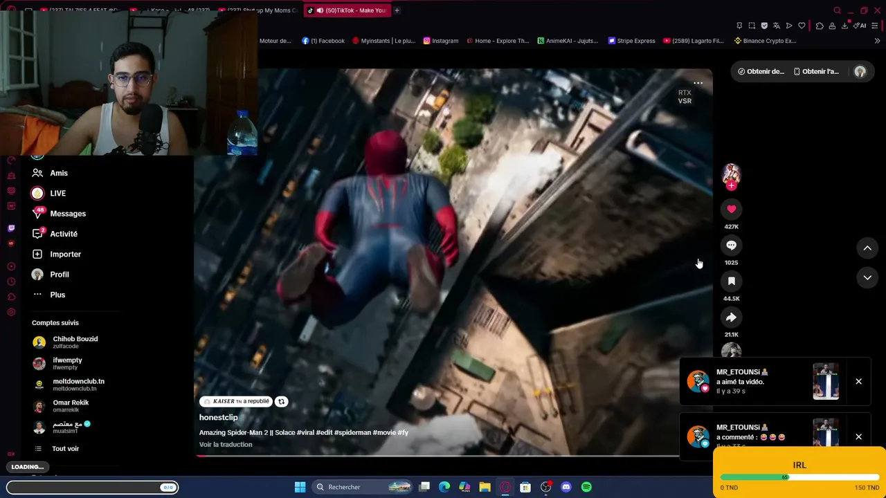The height and width of the screenshot is (498, 886).
Task: Open Spotify from the taskbar
Action: [586, 487]
